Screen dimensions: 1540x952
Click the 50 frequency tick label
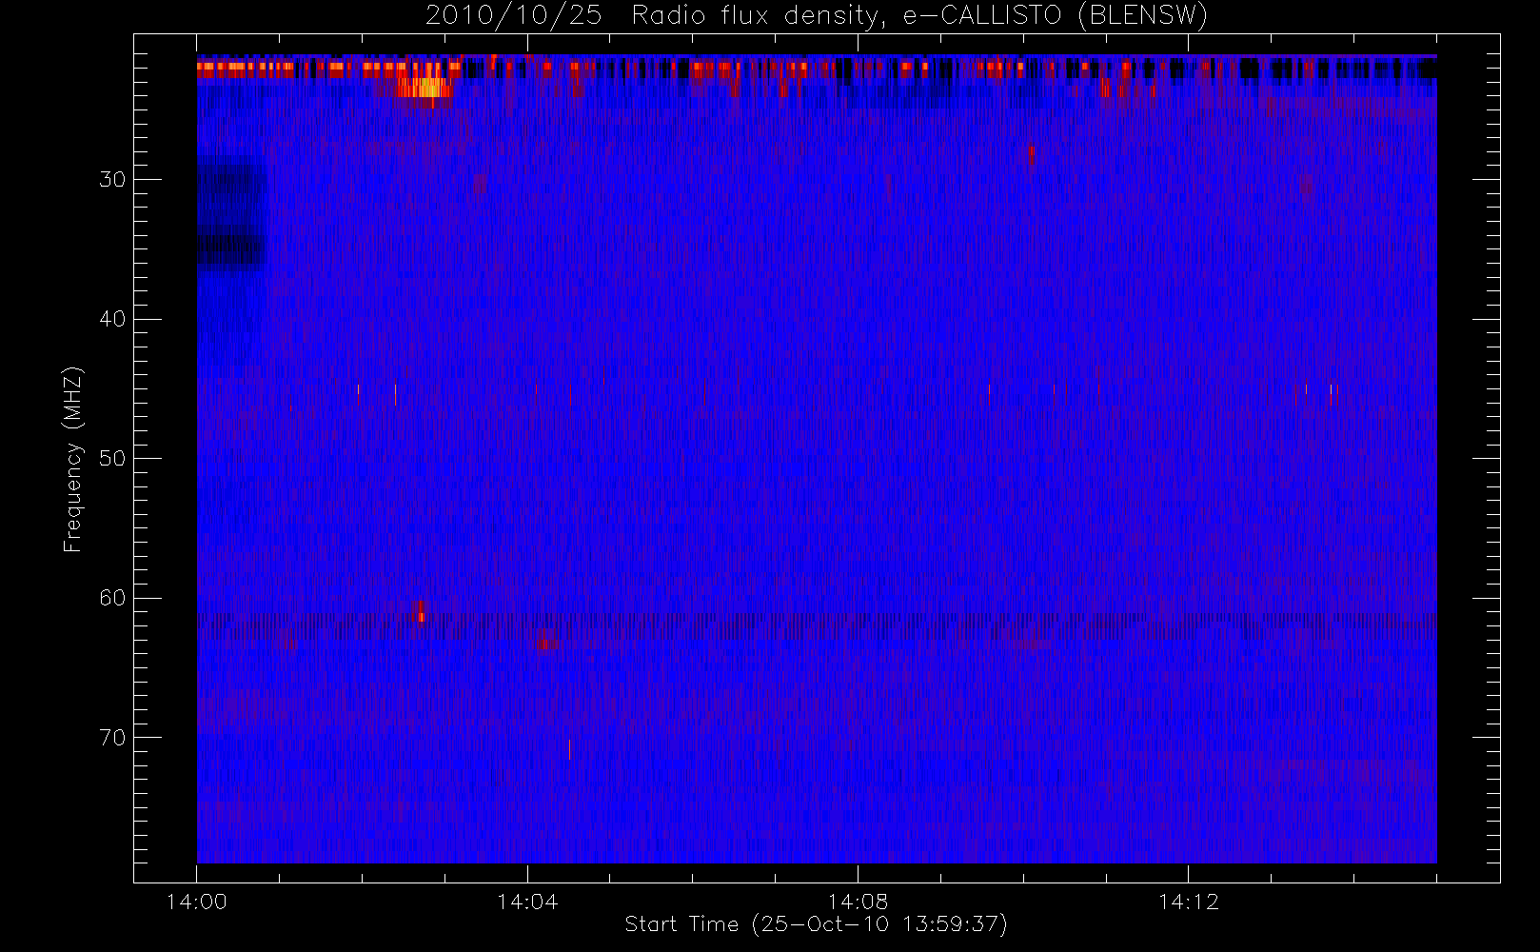[x=112, y=459]
